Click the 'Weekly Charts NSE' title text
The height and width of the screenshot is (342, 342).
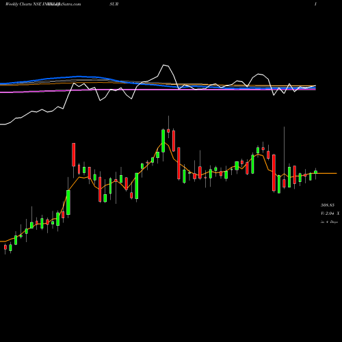pyautogui.click(x=23, y=4)
